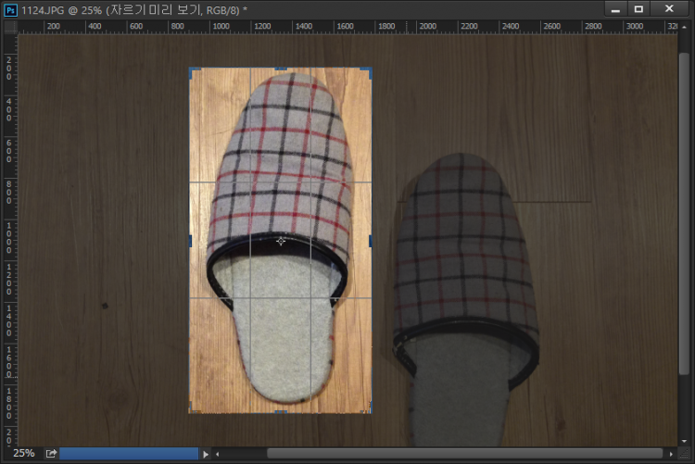Image resolution: width=695 pixels, height=464 pixels.
Task: Click the horizontal scrollbar left arrow
Action: click(x=218, y=454)
